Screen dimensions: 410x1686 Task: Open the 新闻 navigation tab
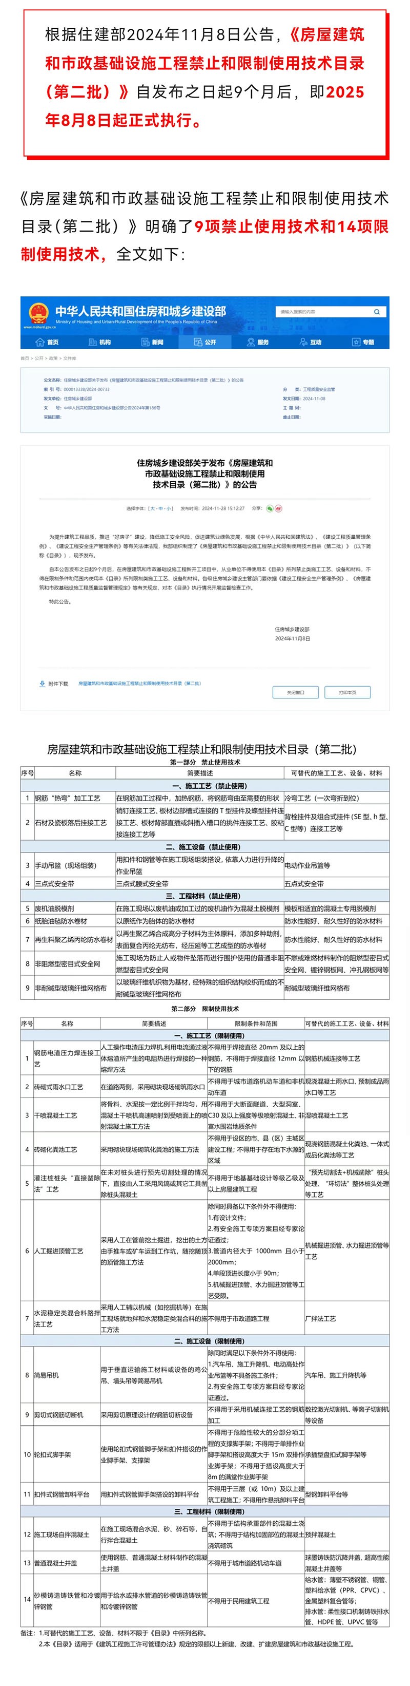(153, 343)
